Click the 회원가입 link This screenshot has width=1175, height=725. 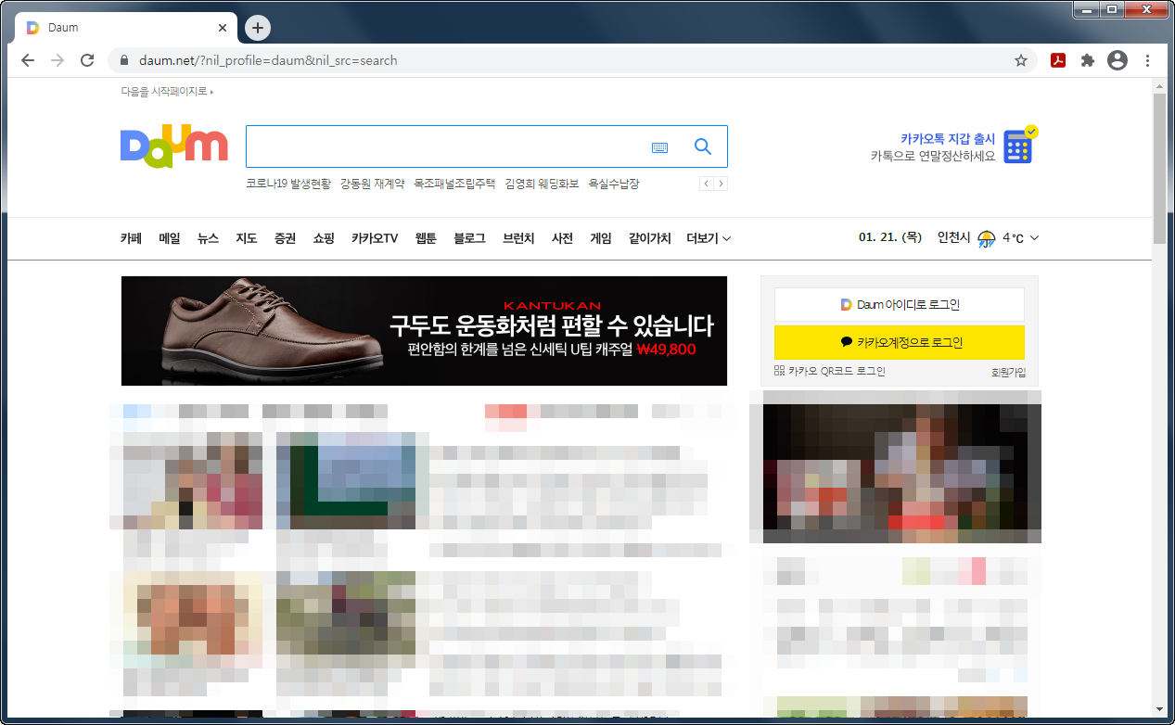[x=1008, y=372]
